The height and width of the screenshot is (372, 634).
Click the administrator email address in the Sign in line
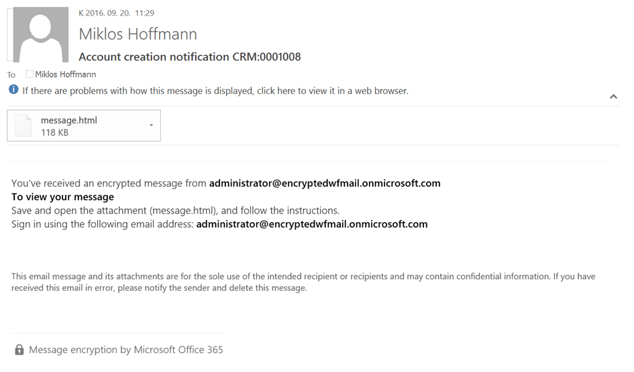311,224
